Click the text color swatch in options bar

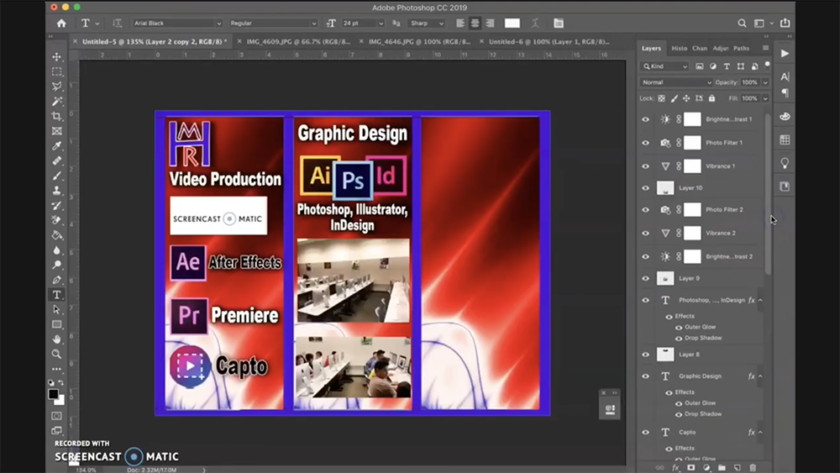click(x=512, y=23)
